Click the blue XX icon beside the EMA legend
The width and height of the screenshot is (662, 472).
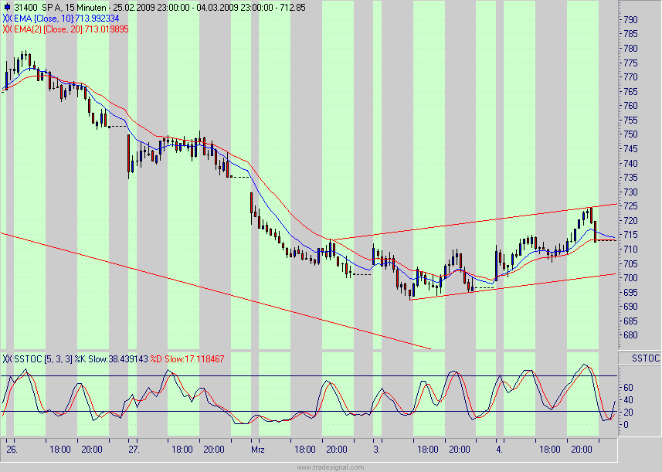coord(6,17)
